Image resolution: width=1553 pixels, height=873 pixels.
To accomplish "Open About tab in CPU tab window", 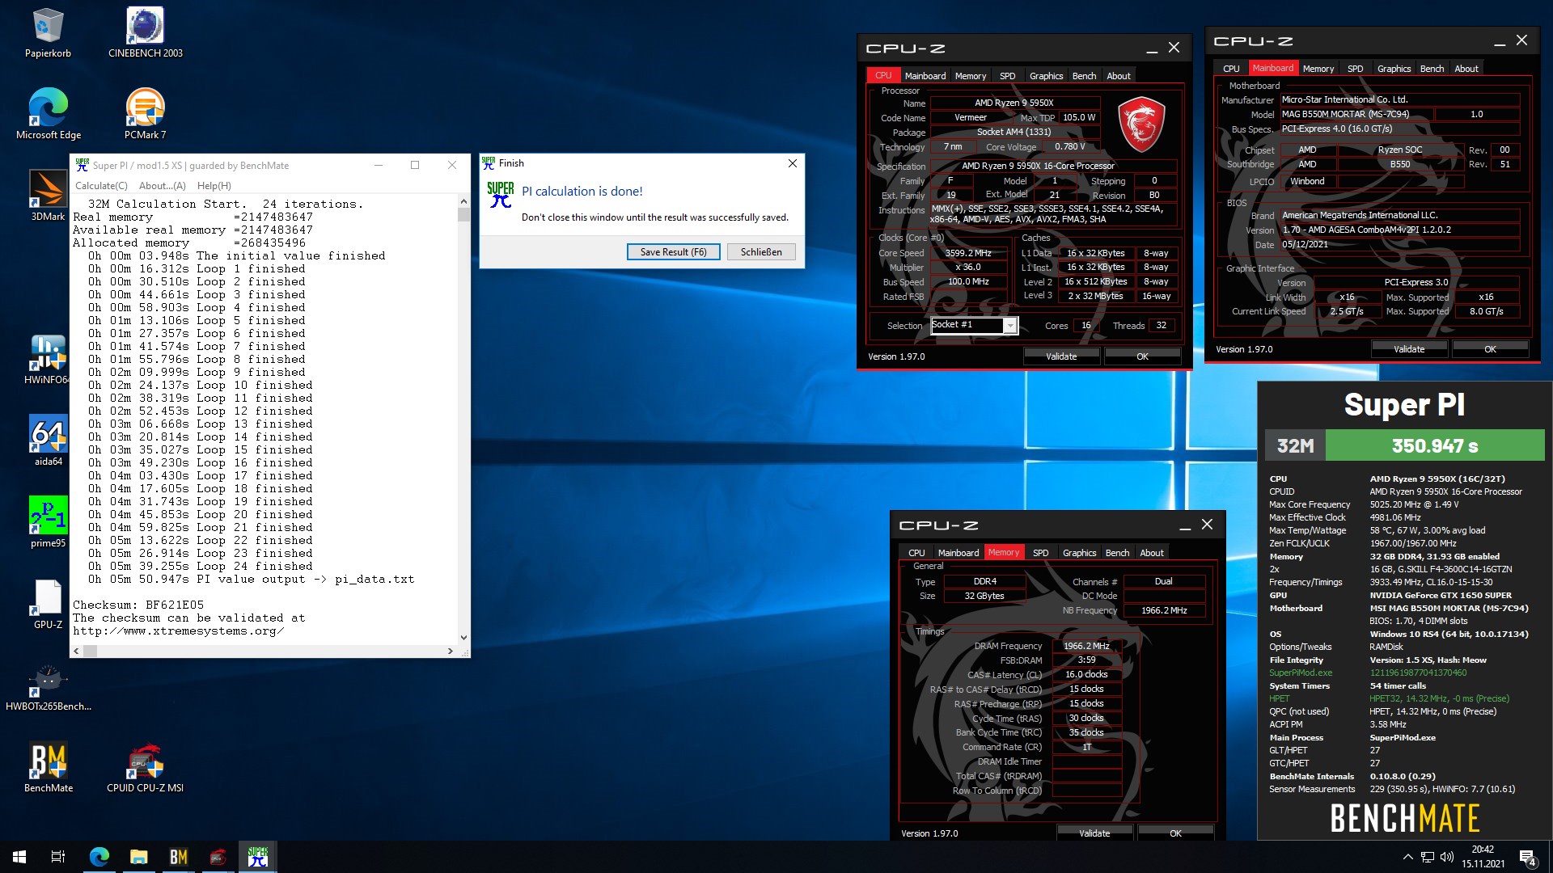I will (x=1119, y=76).
